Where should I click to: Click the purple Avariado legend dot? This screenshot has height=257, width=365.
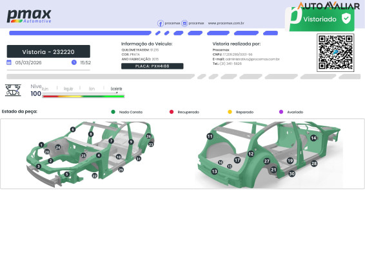[281, 112]
